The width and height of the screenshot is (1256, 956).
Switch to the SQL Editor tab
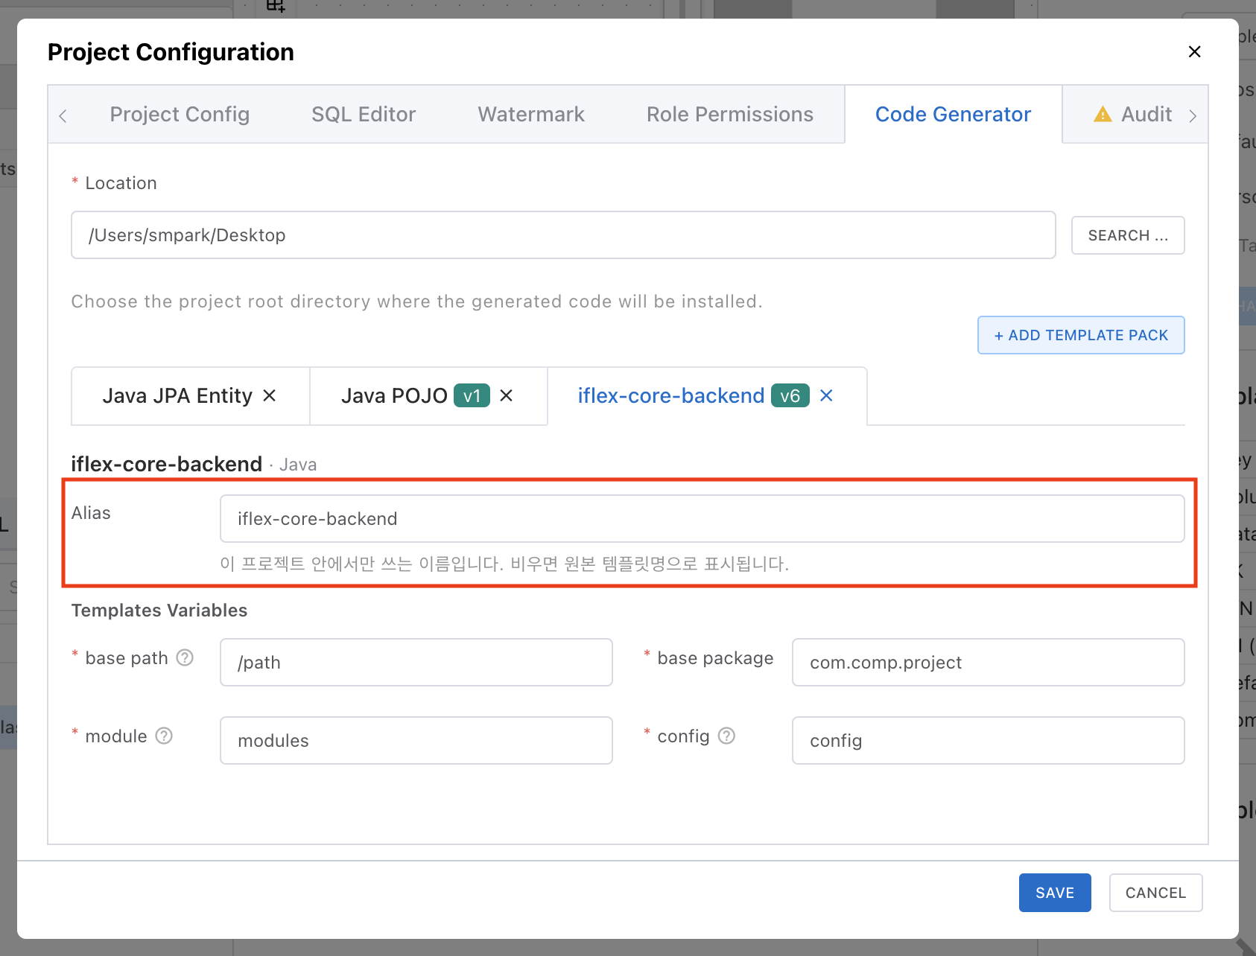click(x=364, y=114)
